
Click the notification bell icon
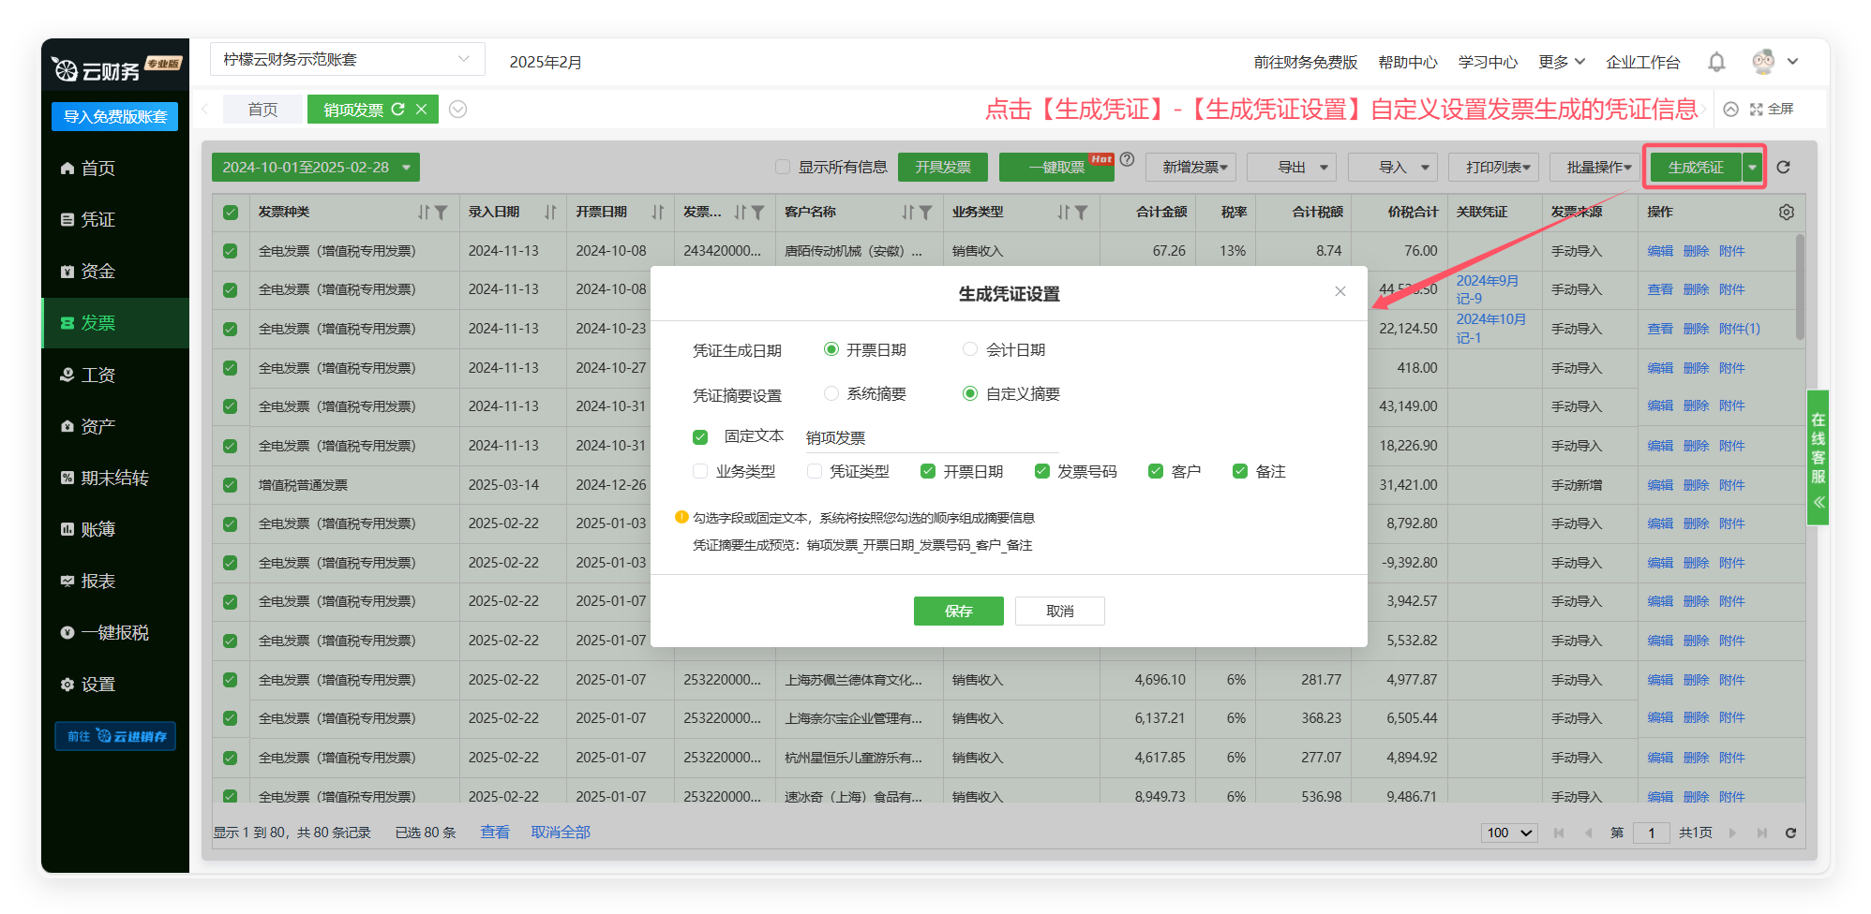[1715, 62]
